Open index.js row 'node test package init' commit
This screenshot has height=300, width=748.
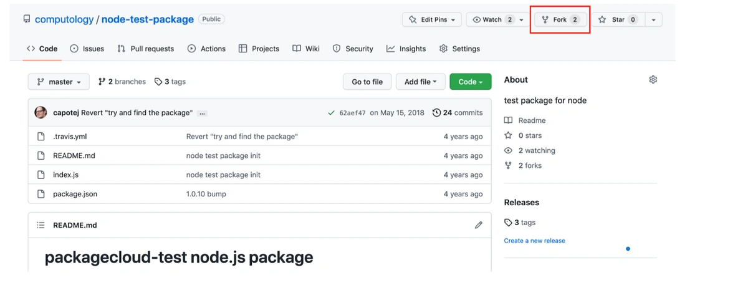(x=223, y=175)
